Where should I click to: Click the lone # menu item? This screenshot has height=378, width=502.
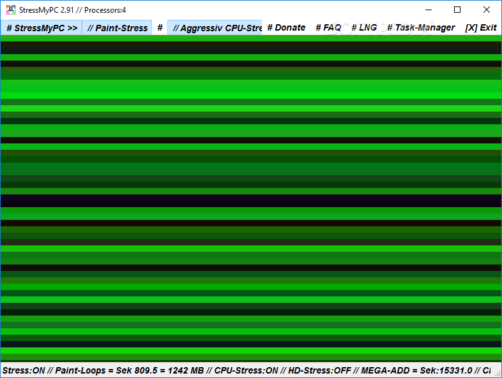click(160, 28)
